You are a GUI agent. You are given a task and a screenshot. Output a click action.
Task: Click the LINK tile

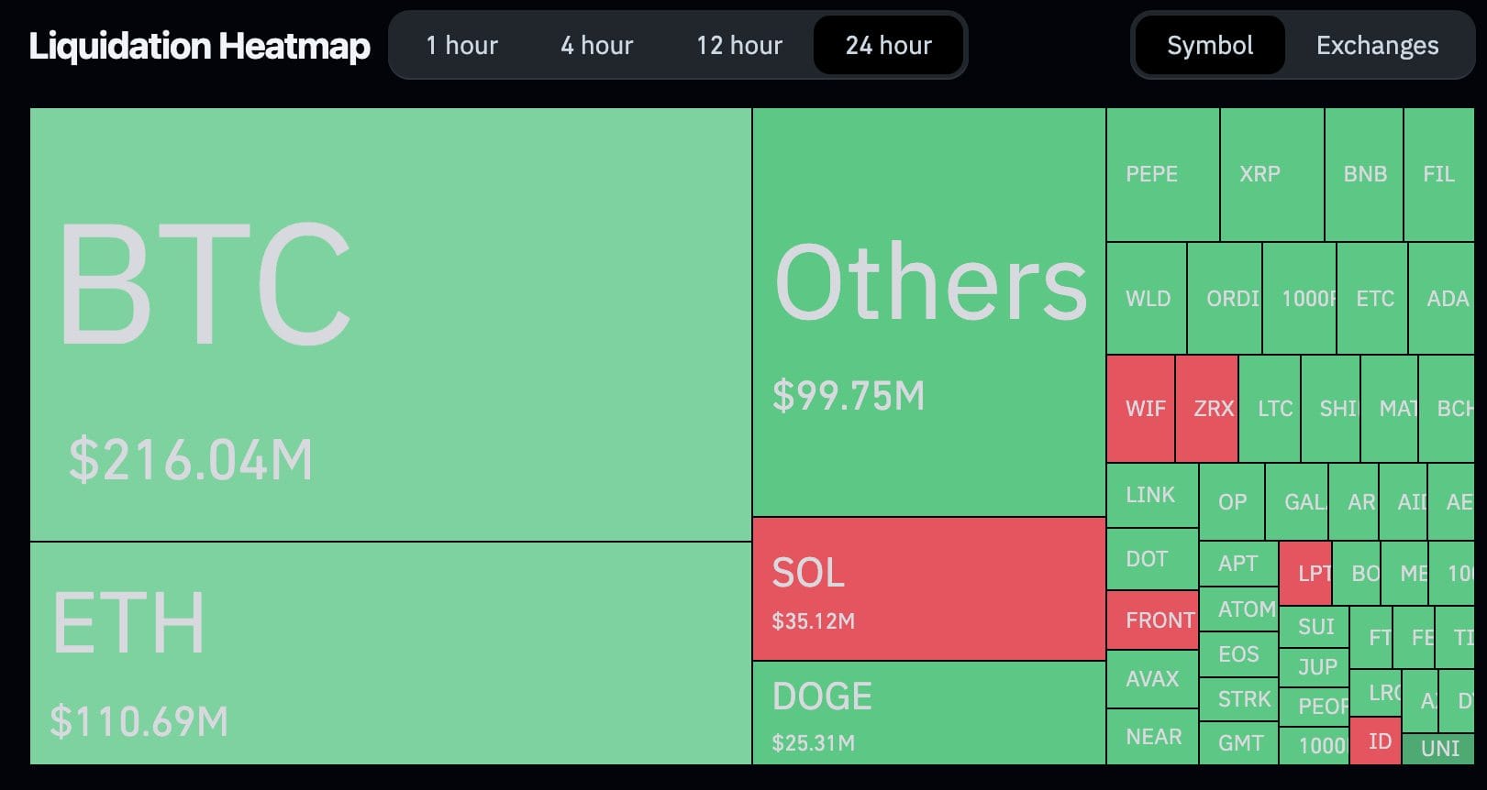coord(1151,495)
